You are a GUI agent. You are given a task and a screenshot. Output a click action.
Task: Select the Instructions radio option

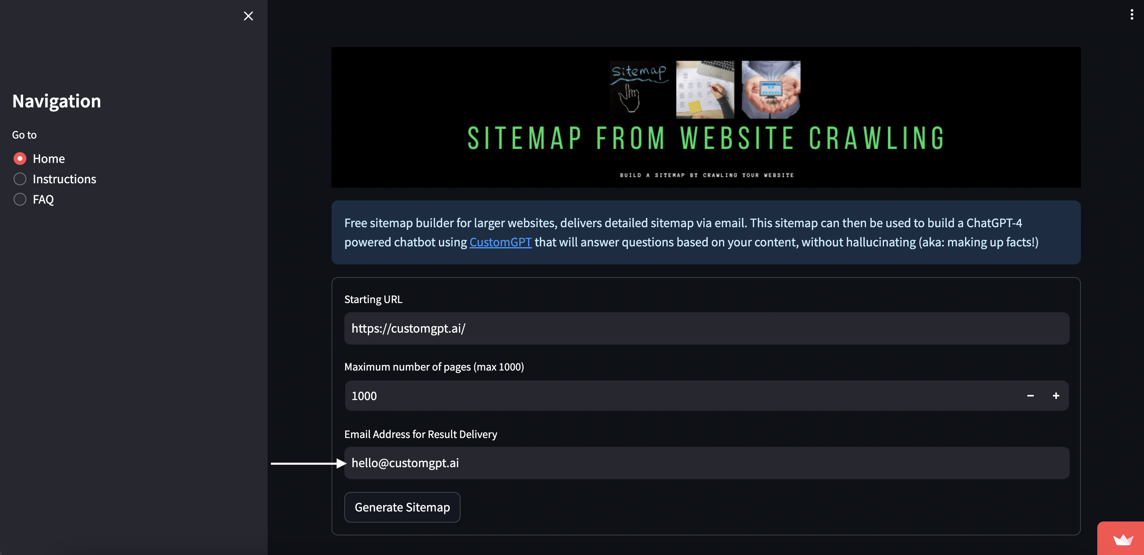(x=20, y=179)
